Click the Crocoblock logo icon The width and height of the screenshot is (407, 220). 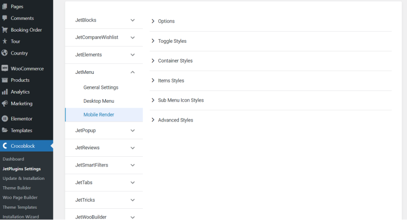(5, 146)
